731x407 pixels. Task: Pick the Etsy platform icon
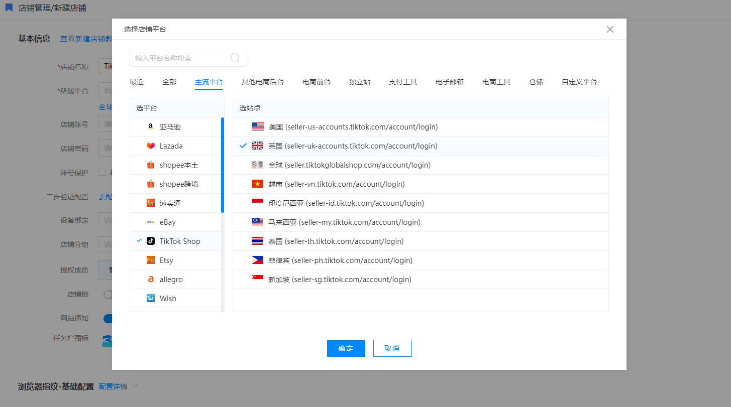coord(150,260)
